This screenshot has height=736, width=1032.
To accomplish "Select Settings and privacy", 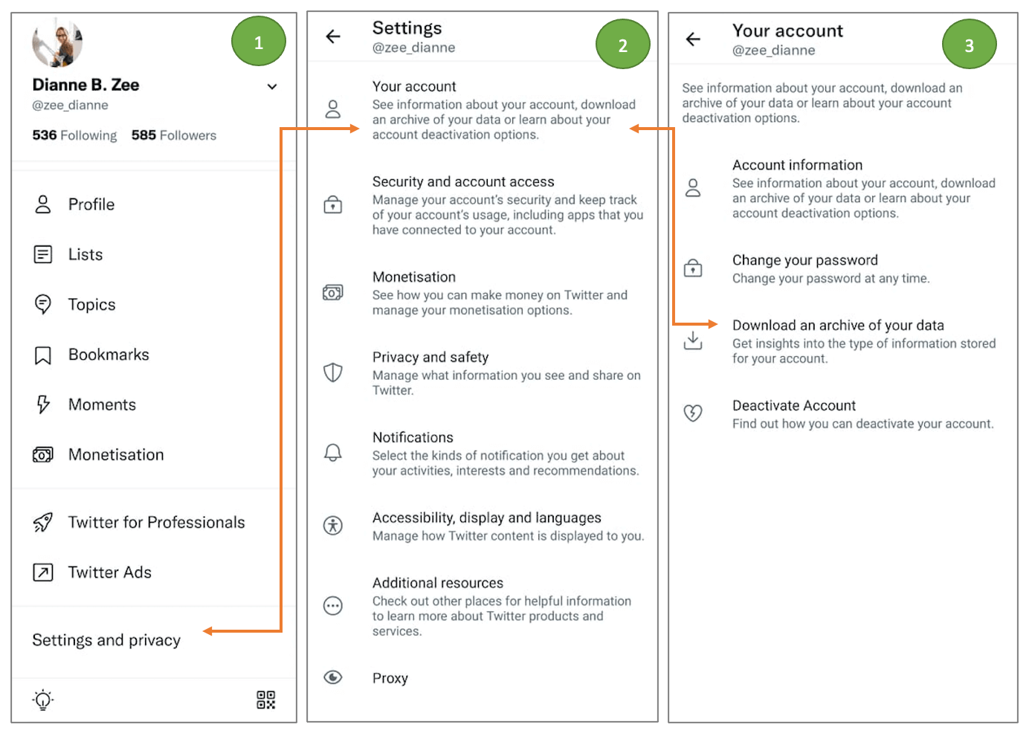I will pos(106,639).
